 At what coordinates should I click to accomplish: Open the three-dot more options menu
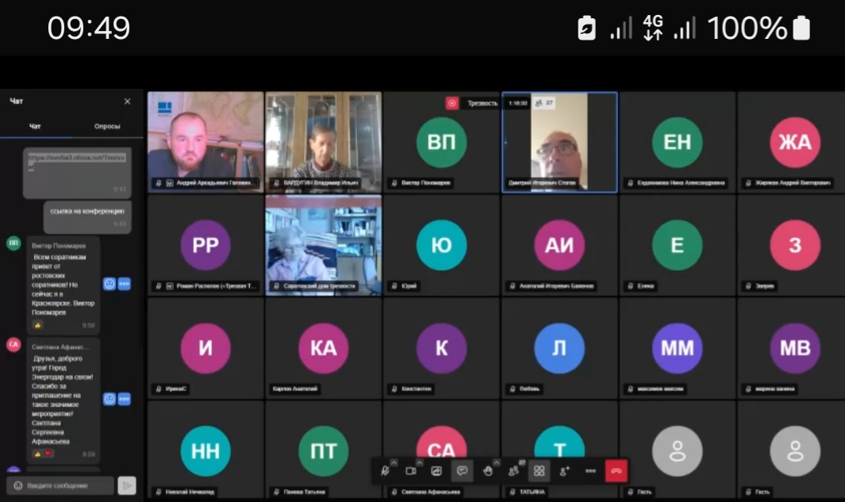590,471
